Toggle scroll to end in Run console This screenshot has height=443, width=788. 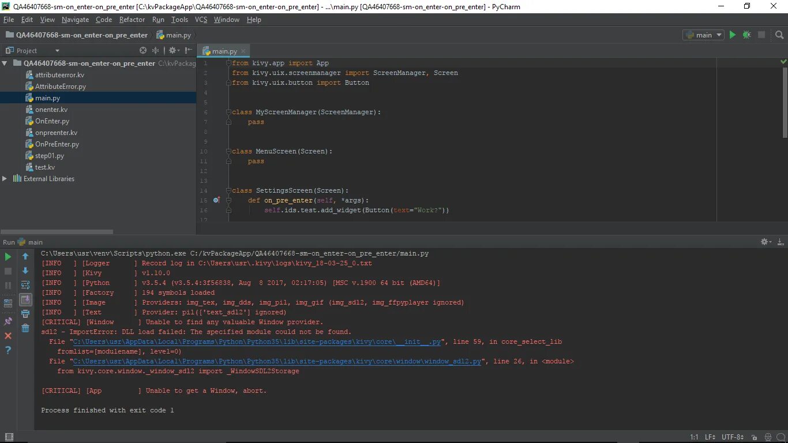click(25, 299)
